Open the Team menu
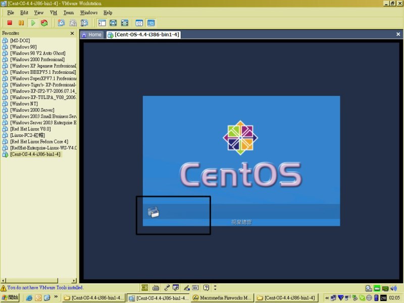This screenshot has width=404, height=303. [69, 13]
